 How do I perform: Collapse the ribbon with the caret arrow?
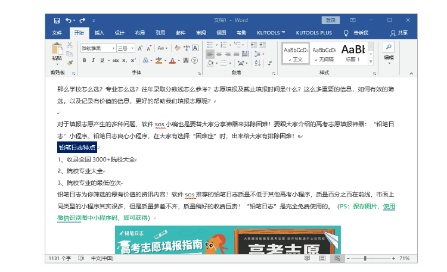tap(411, 73)
